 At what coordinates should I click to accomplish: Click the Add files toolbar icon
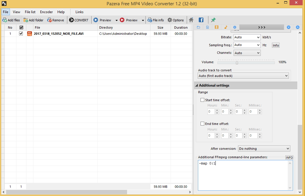tap(11, 20)
